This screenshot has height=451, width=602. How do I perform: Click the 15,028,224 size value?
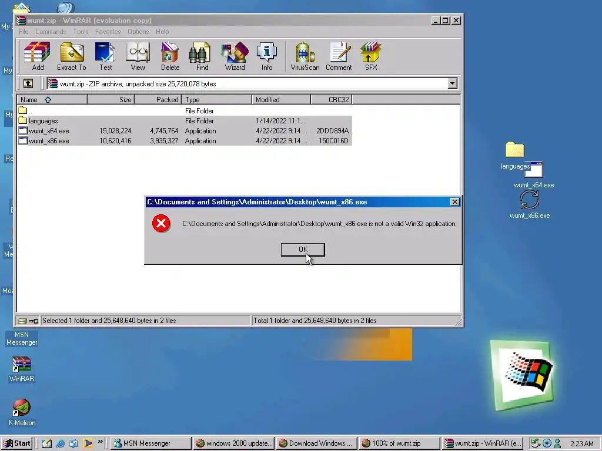(115, 131)
